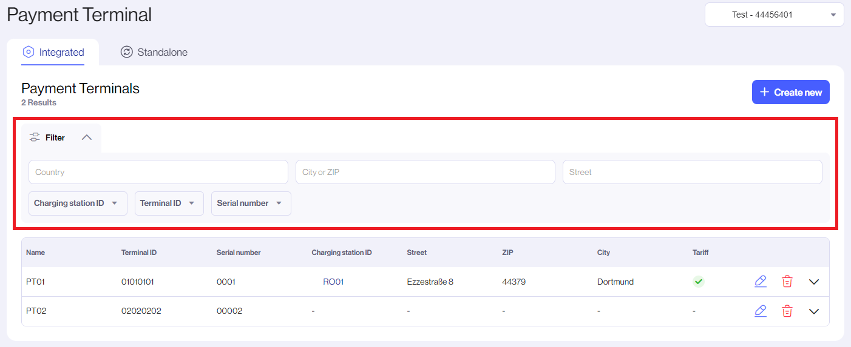Select terminal ID 02020202
Viewport: 851px width, 347px height.
[141, 311]
